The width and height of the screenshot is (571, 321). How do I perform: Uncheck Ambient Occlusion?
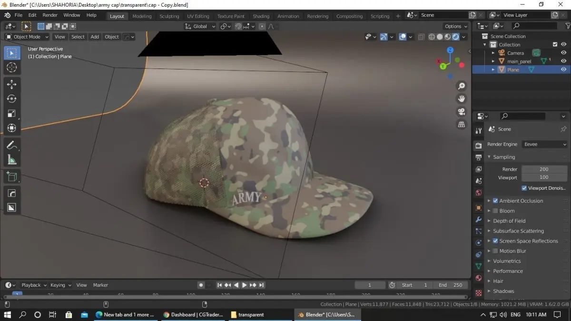tap(495, 201)
